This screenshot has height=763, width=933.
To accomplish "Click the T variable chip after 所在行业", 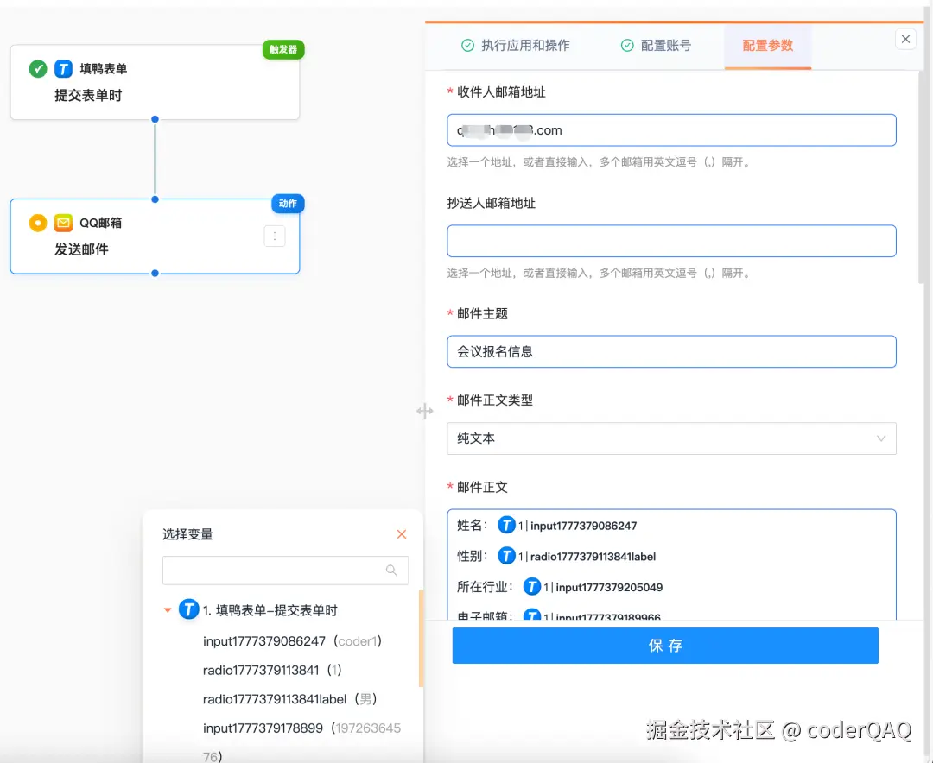I will [531, 587].
